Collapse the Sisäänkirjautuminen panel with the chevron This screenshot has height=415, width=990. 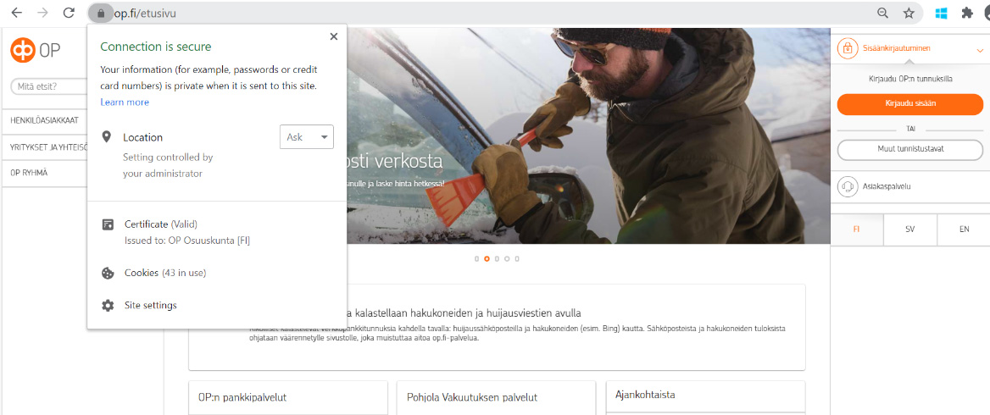click(979, 49)
